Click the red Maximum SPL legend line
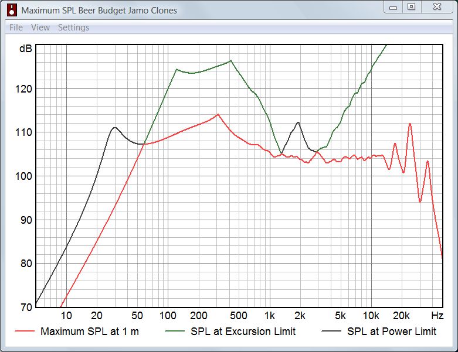Viewport: 458px width, 352px height. [x=25, y=332]
